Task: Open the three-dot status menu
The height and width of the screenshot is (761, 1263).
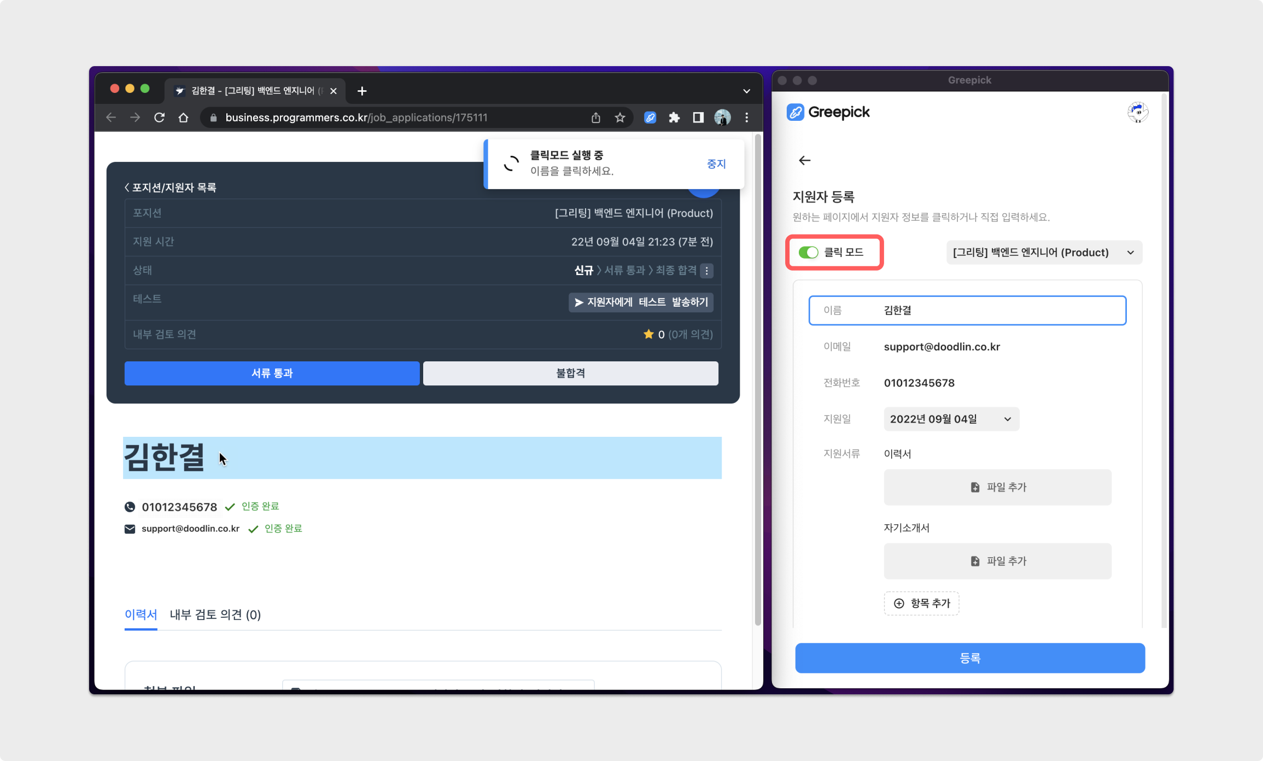Action: click(706, 271)
